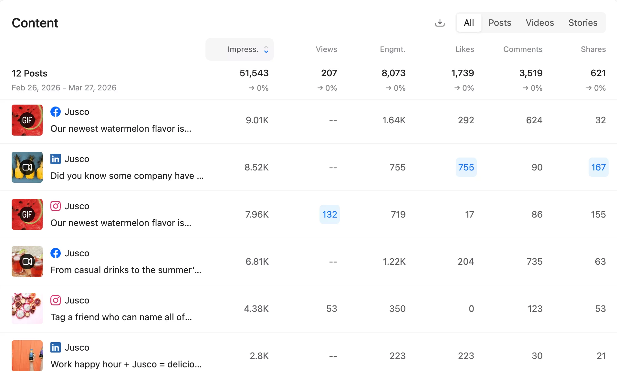617x379 pixels.
Task: Switch to the Posts tab
Action: click(x=500, y=23)
